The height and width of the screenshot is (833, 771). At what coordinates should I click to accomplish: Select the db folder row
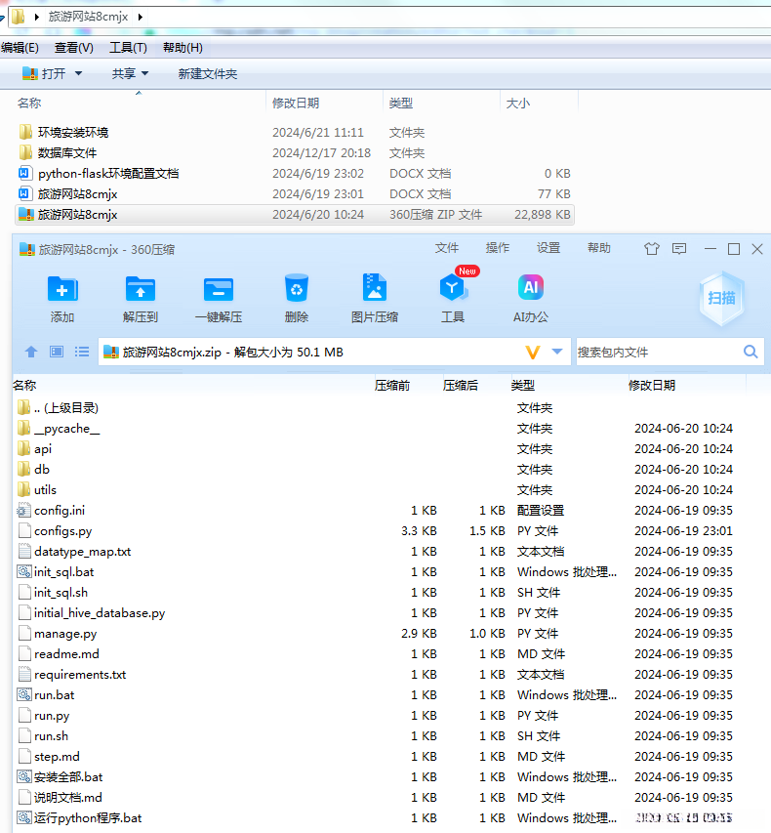pos(380,470)
